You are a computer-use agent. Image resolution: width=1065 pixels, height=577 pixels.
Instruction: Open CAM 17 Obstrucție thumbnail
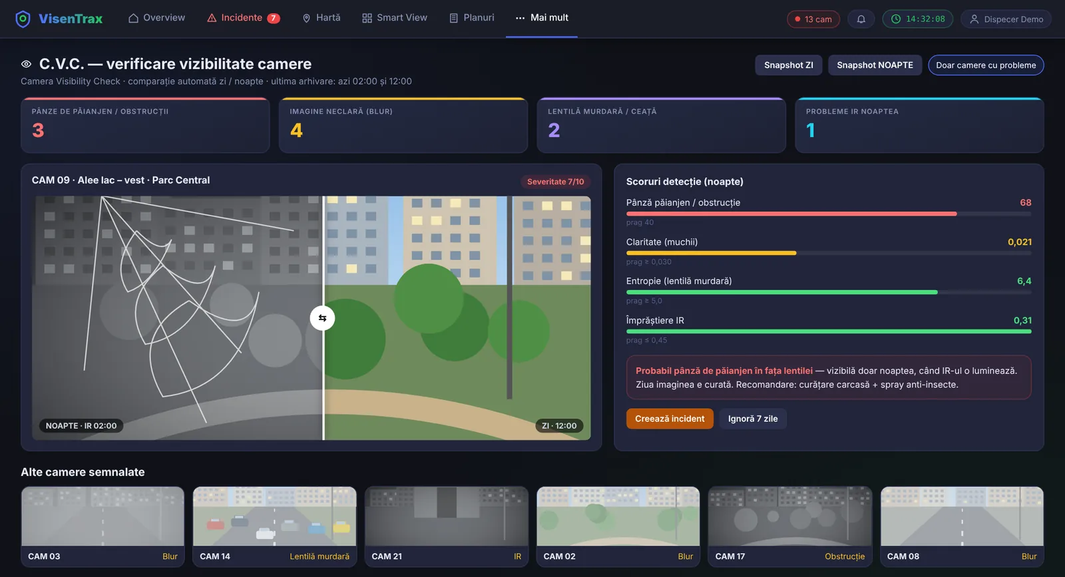point(790,526)
